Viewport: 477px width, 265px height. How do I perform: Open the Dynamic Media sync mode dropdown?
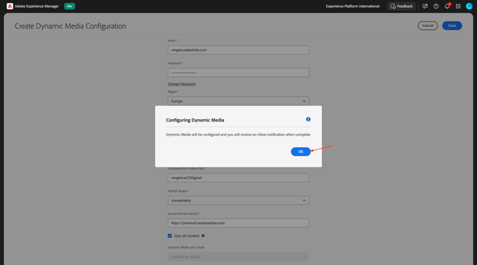238,257
